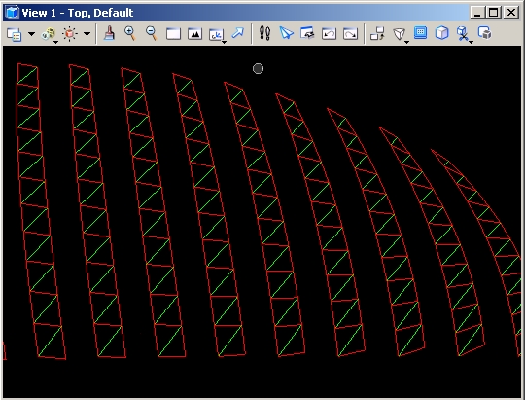
Task: Open the View Attributes icon
Action: 15,34
